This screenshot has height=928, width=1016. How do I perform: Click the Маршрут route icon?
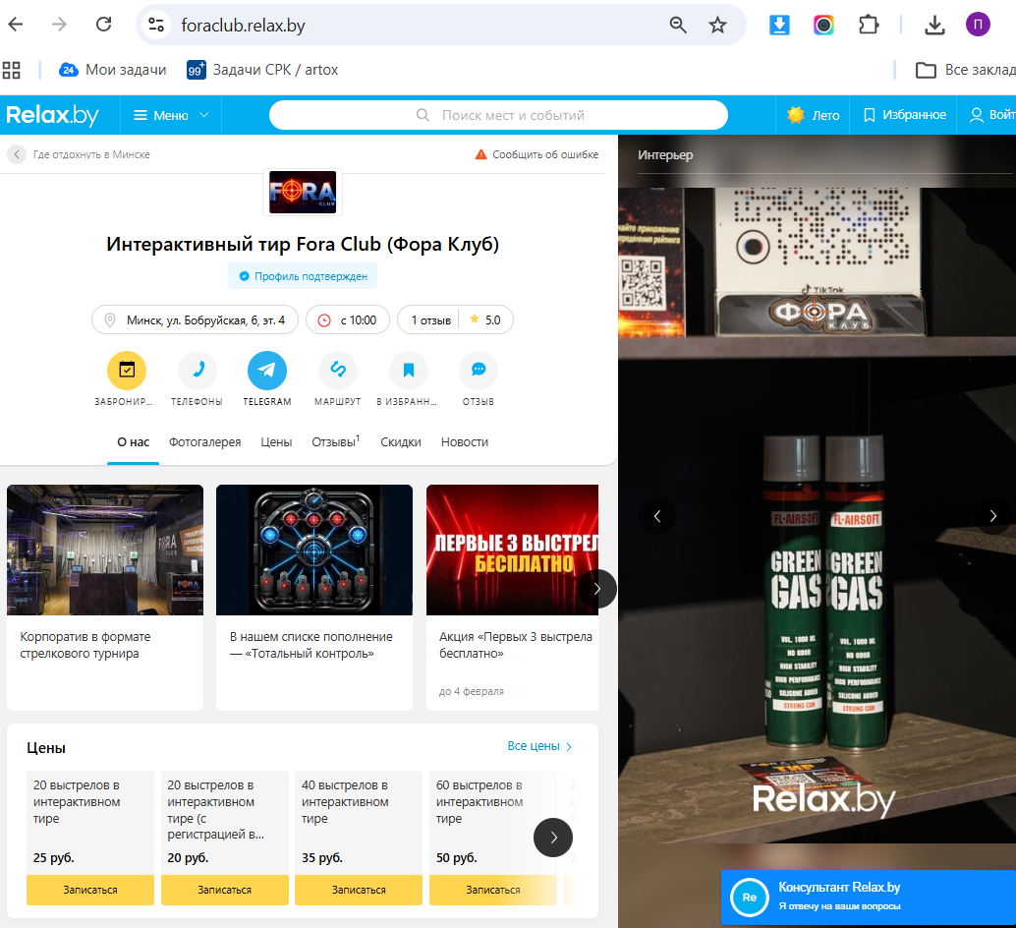pyautogui.click(x=338, y=370)
